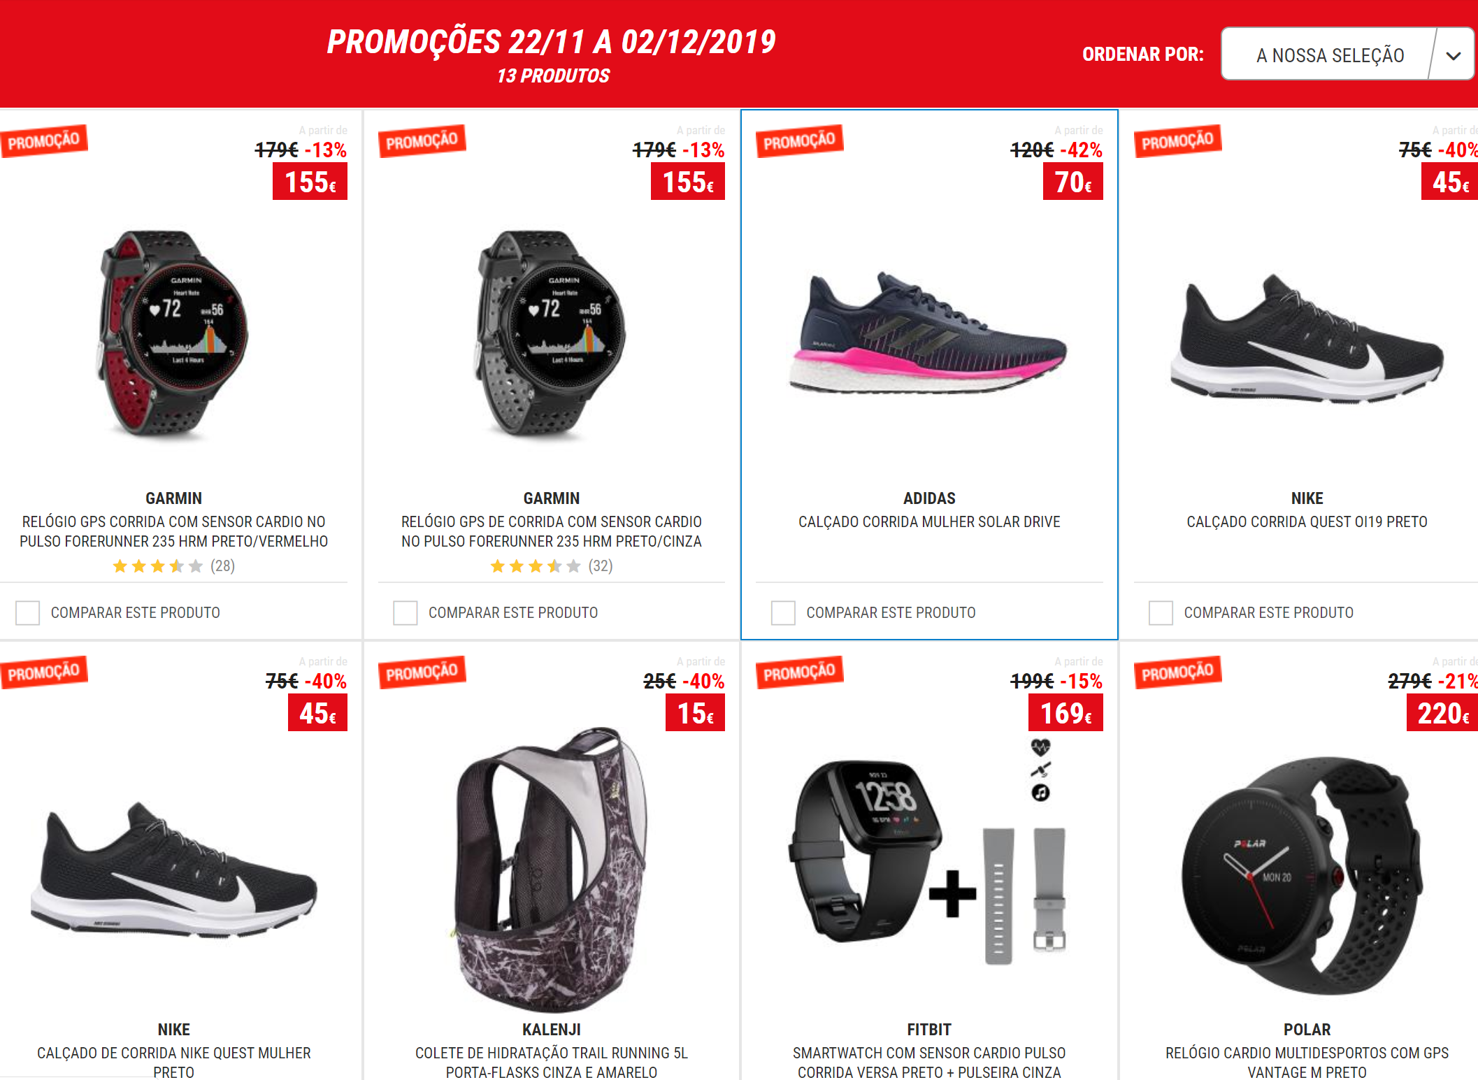Click the GPS satellite icon on Fitbit product
Viewport: 1478px width, 1080px height.
pyautogui.click(x=1040, y=770)
